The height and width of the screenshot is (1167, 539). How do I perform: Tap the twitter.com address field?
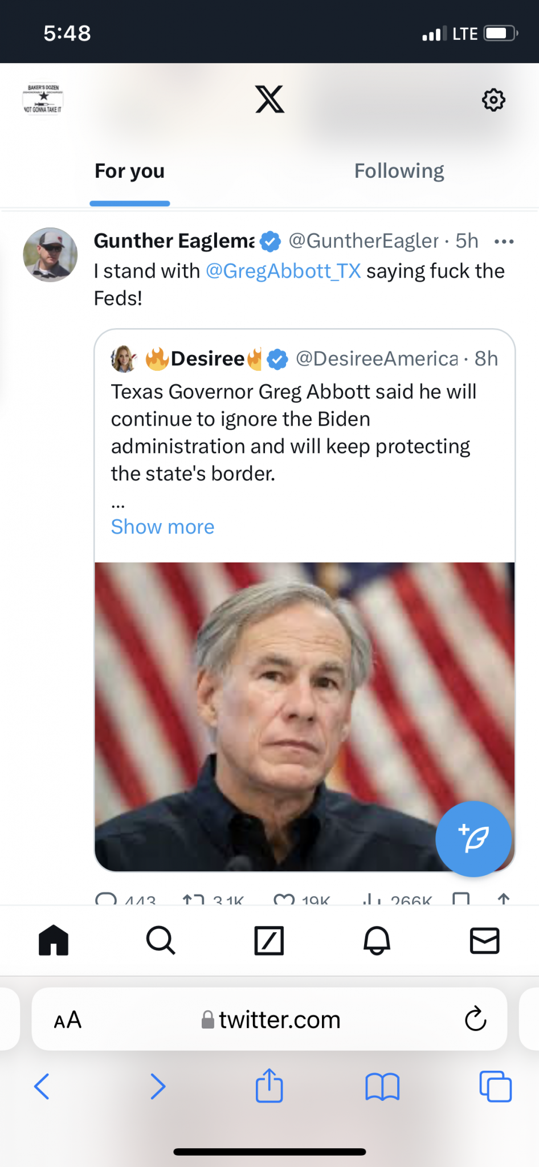point(271,1019)
